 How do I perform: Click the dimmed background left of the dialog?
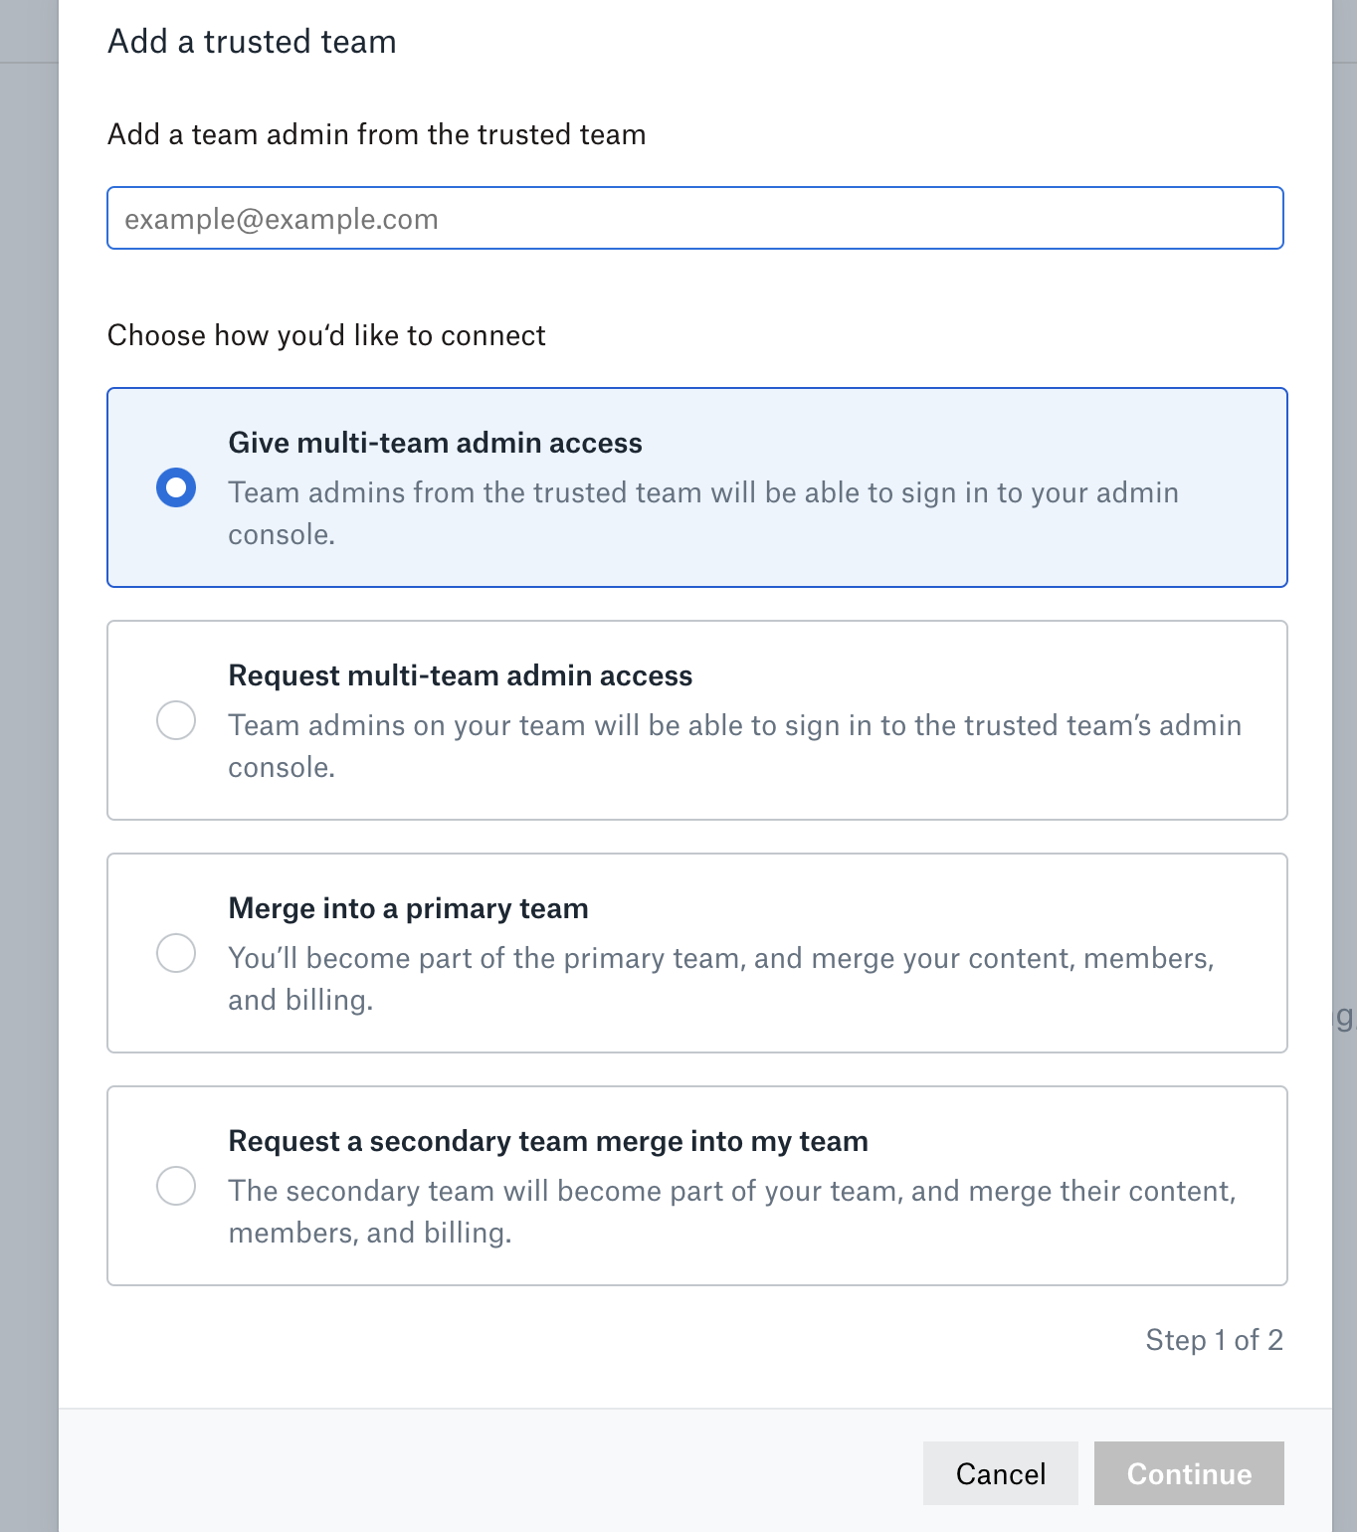[x=28, y=796]
